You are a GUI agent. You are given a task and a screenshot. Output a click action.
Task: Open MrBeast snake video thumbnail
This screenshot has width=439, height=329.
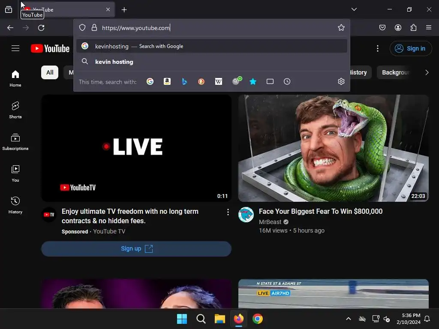click(x=334, y=148)
